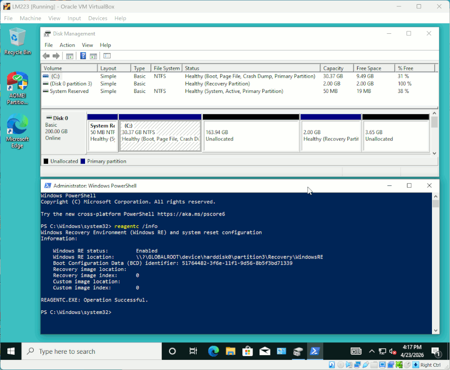
Task: Open Windows Start button
Action: [11, 351]
